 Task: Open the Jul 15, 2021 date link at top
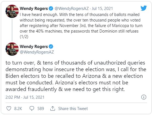click(102, 9)
